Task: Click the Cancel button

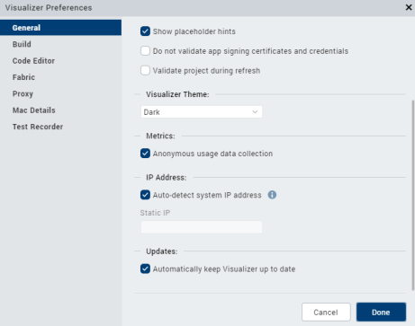Action: click(326, 312)
